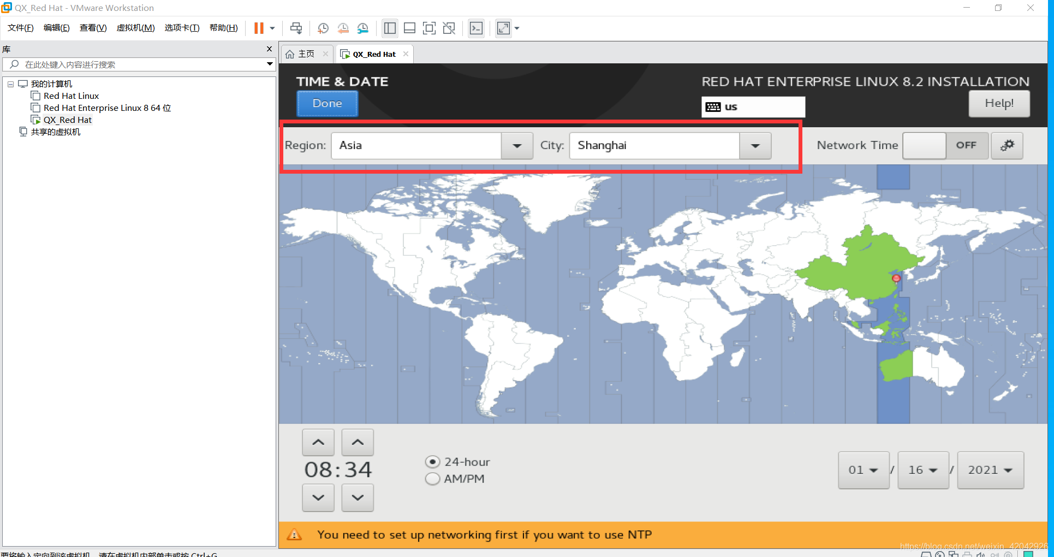
Task: Click the stretch guest display icon
Action: (503, 28)
